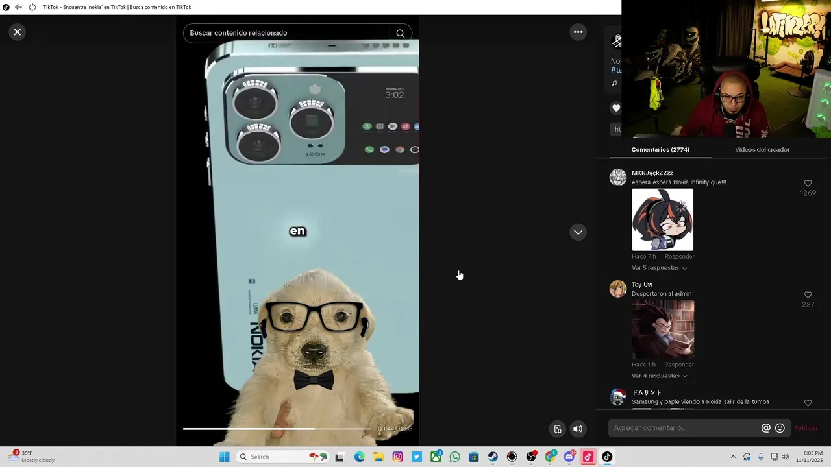Viewport: 831px width, 467px height.
Task: Toggle the auto-scroll icon beside the volume
Action: (x=558, y=429)
